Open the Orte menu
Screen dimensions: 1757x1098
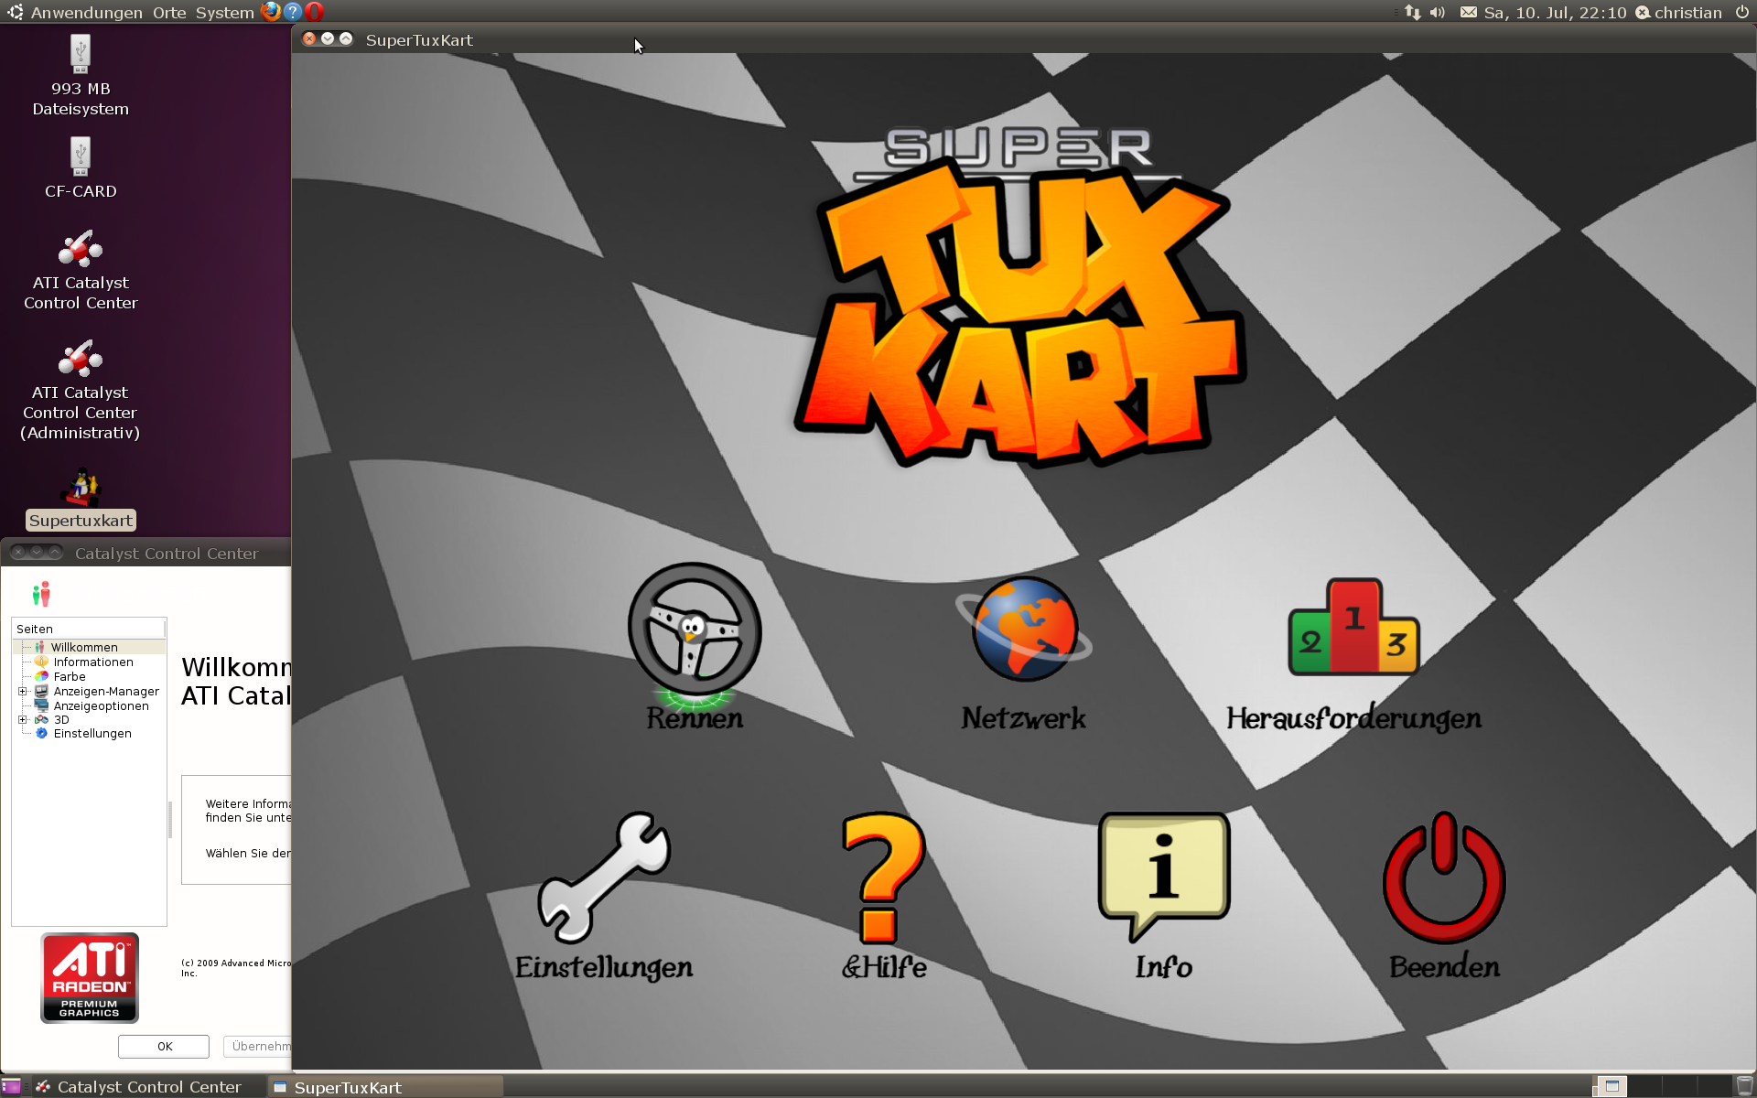169,13
